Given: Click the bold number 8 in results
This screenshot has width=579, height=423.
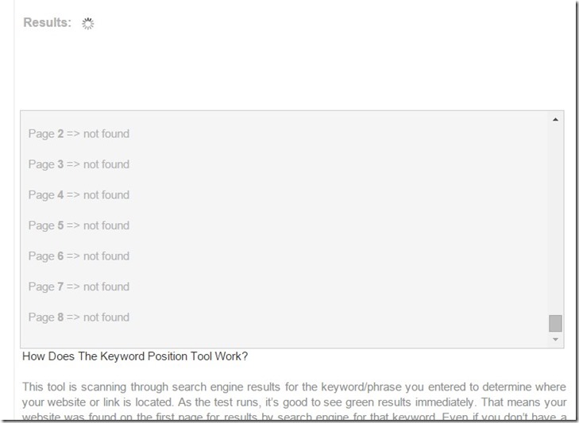Looking at the screenshot, I should (x=60, y=317).
